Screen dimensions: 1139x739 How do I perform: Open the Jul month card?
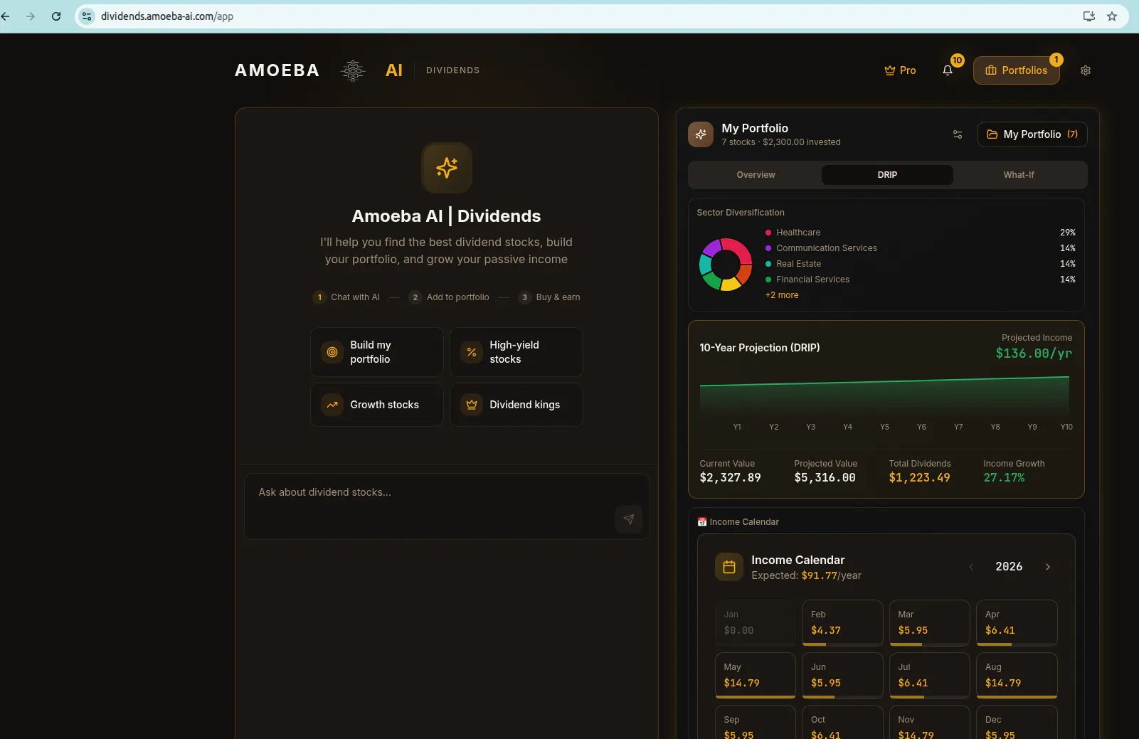(930, 676)
